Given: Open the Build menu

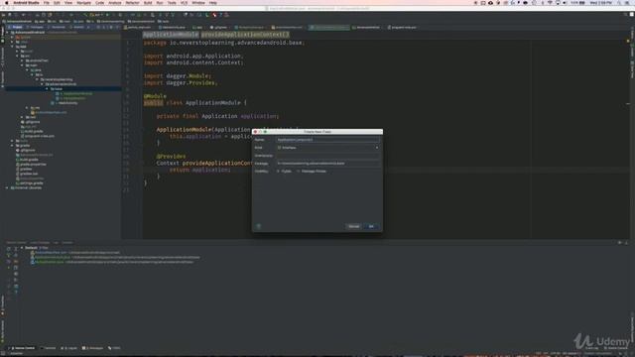Looking at the screenshot, I should point(148,3).
